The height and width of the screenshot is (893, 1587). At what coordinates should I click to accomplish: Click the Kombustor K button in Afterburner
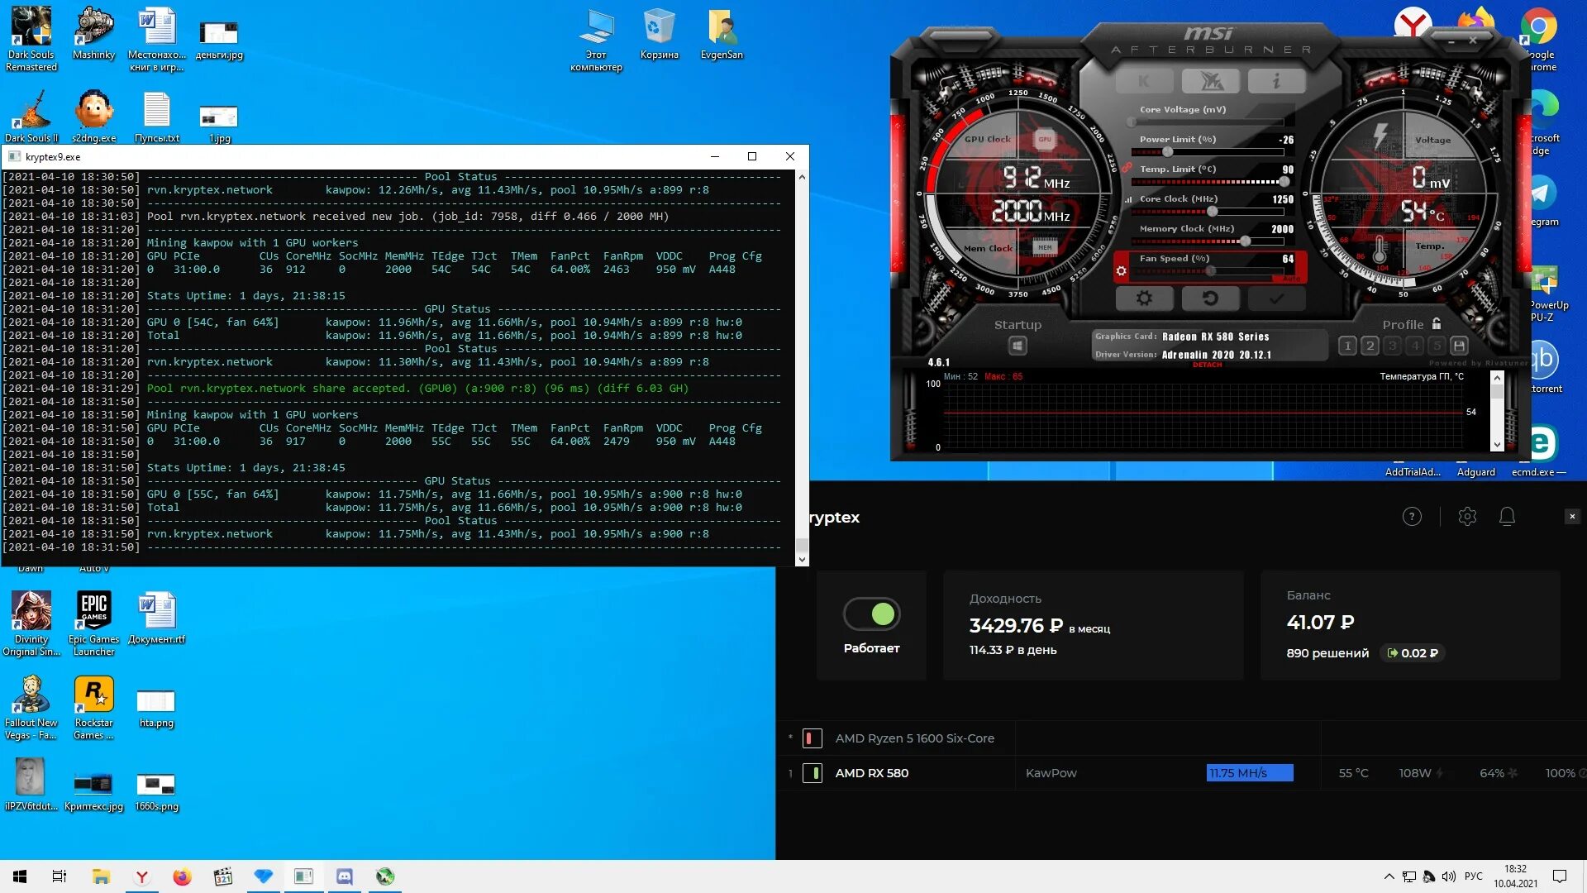1144,81
